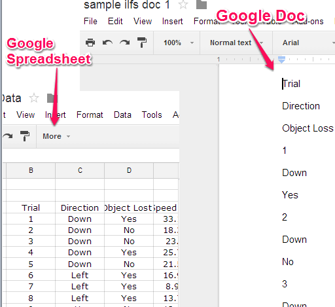Expand the More dropdown in the spreadsheet toolbar

point(56,136)
